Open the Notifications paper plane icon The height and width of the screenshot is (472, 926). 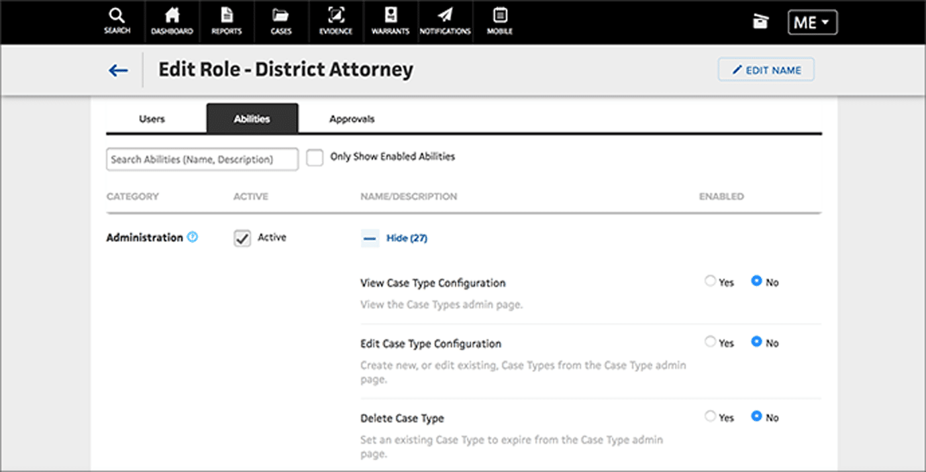(x=445, y=21)
